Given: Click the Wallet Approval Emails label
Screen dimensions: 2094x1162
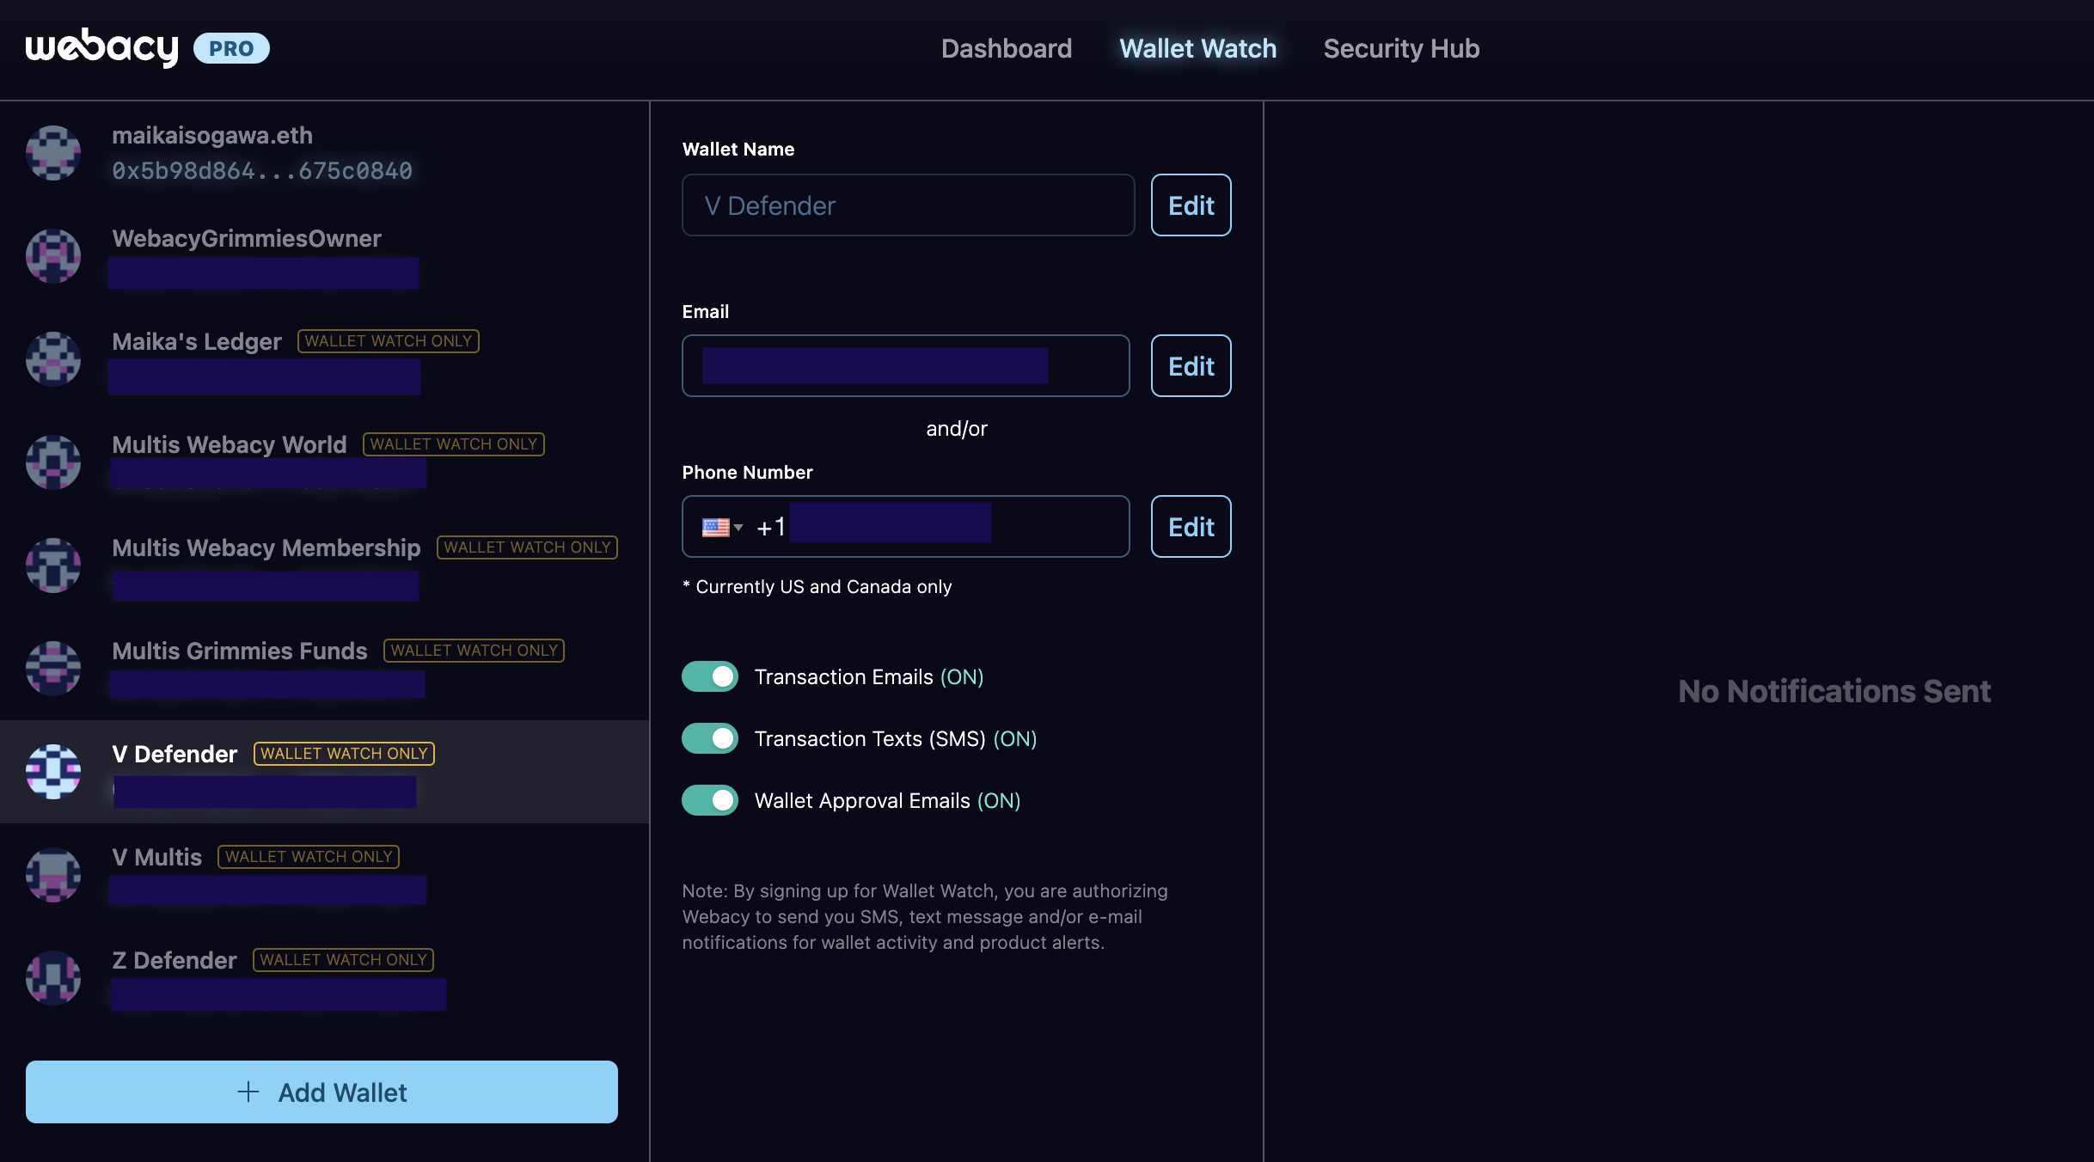Looking at the screenshot, I should click(888, 801).
